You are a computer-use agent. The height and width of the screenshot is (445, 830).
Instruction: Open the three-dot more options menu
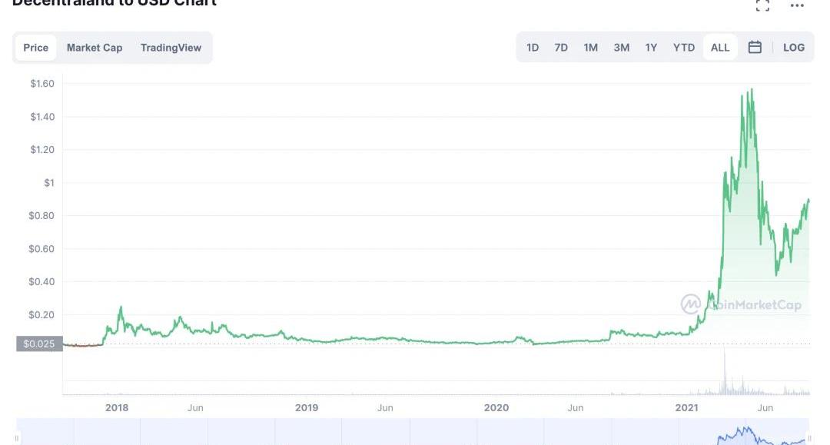click(797, 6)
